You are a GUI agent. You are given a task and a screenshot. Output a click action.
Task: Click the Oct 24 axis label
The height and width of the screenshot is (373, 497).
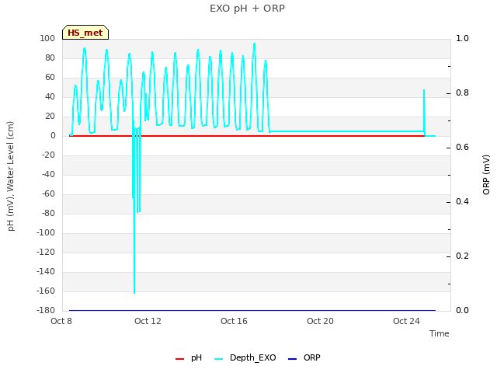point(406,321)
